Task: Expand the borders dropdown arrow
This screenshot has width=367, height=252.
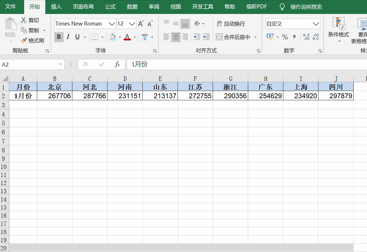Action: click(102, 37)
